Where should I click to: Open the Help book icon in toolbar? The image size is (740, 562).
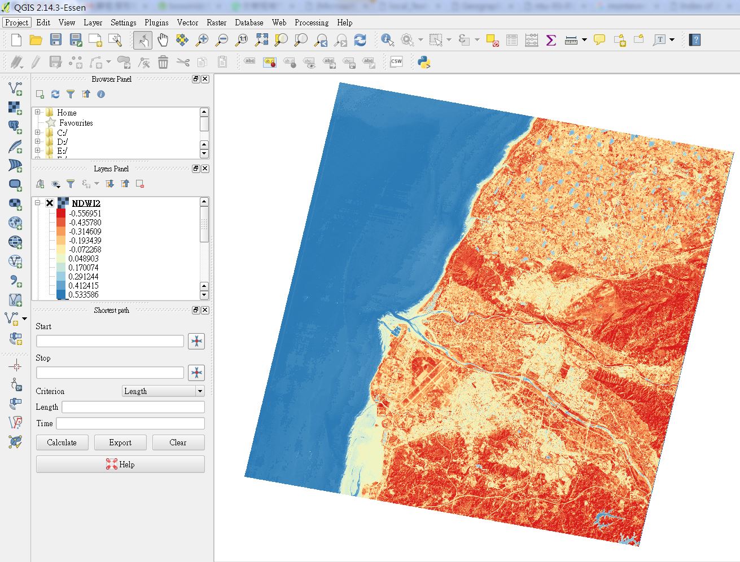click(x=695, y=40)
